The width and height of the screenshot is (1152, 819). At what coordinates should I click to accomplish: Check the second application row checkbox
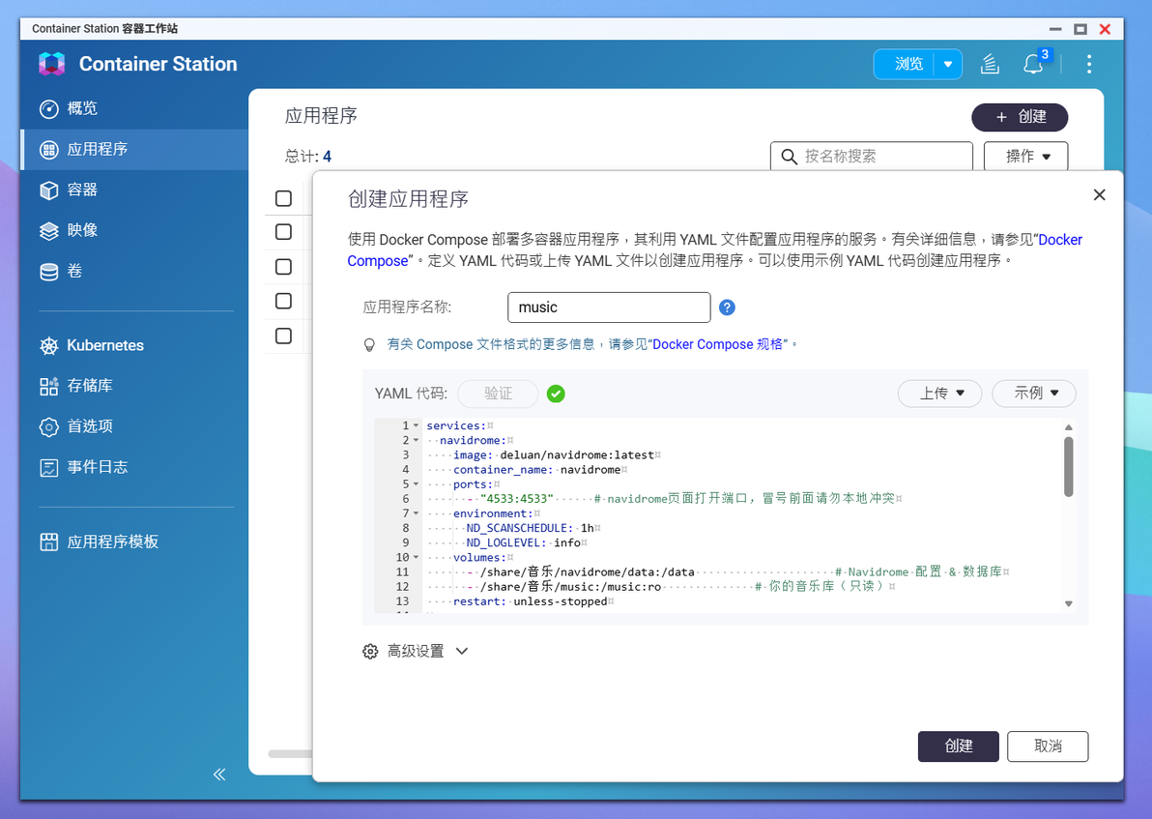coord(283,266)
